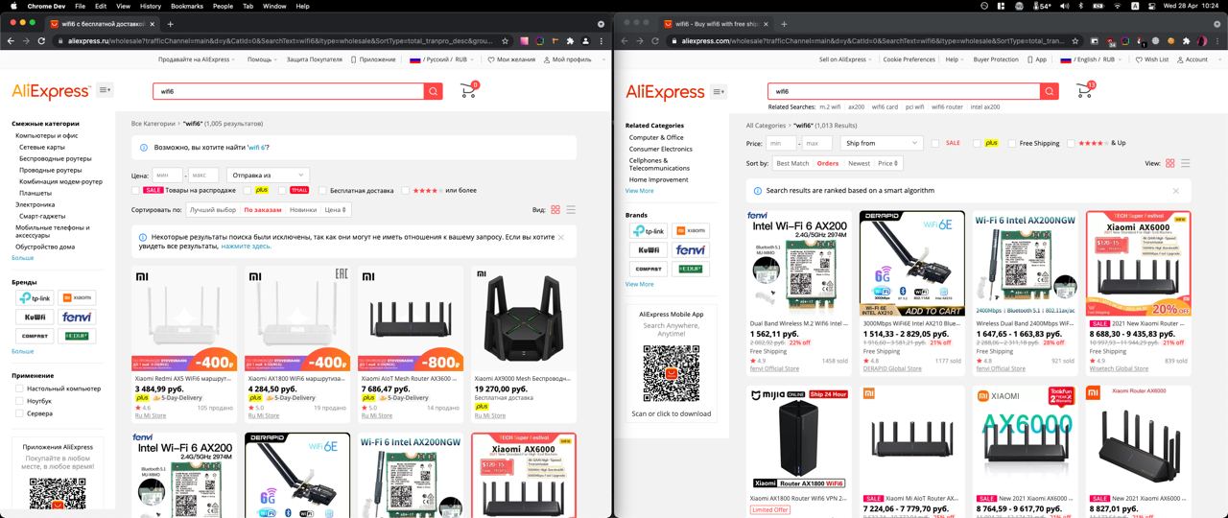The height and width of the screenshot is (518, 1228).
Task: Tick the SALE checkbox in the right window
Action: [935, 143]
